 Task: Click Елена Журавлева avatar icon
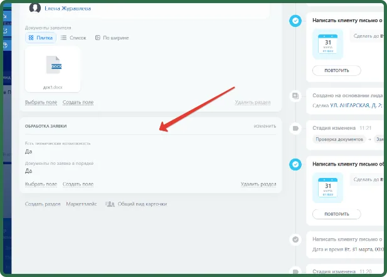34,8
